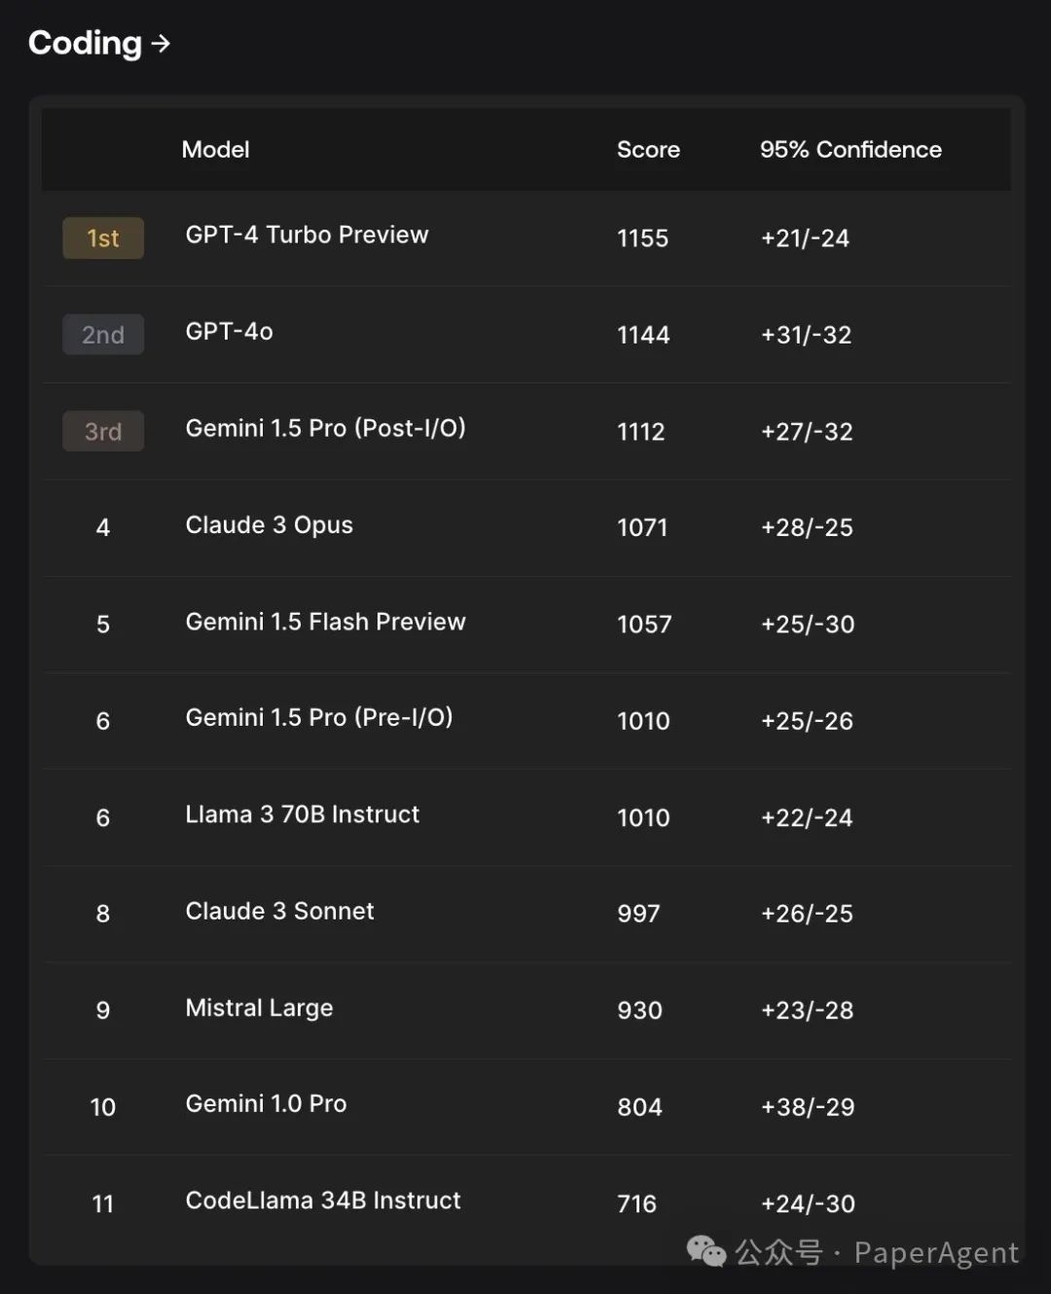The width and height of the screenshot is (1051, 1294).
Task: Click the 3rd place bronze badge
Action: pyautogui.click(x=103, y=431)
